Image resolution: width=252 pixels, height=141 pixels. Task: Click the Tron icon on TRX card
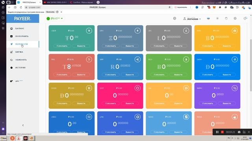coord(89,59)
